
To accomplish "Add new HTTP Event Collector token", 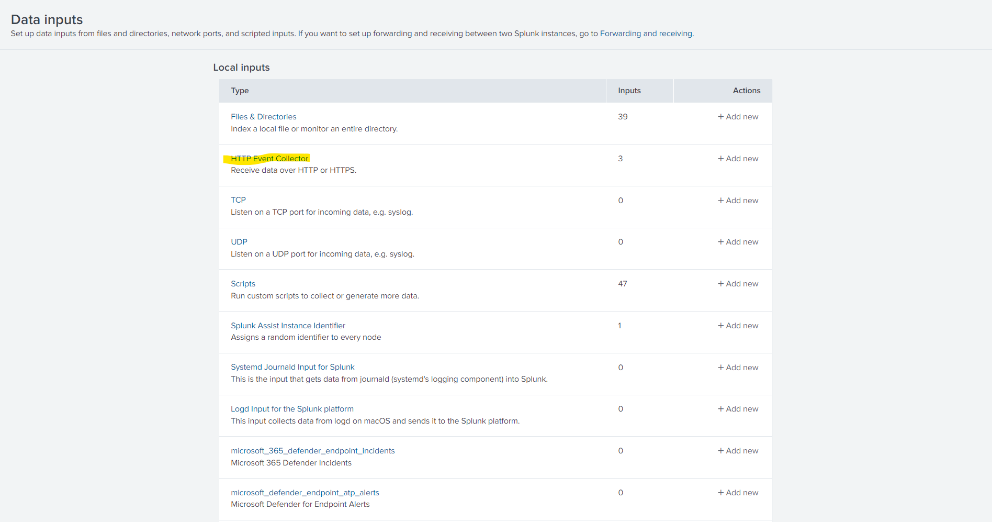I will pyautogui.click(x=738, y=159).
